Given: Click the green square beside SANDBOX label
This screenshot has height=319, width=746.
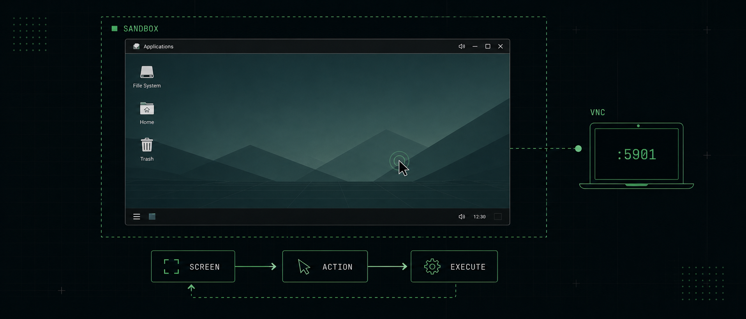Looking at the screenshot, I should pos(115,29).
